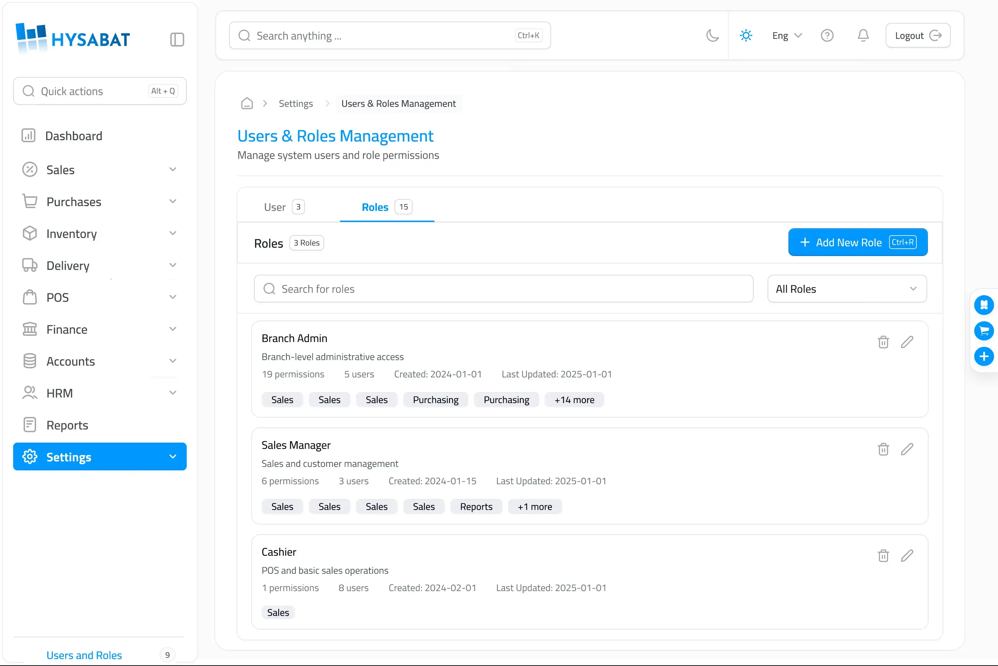
Task: Delete the Sales Manager role
Action: 883,450
